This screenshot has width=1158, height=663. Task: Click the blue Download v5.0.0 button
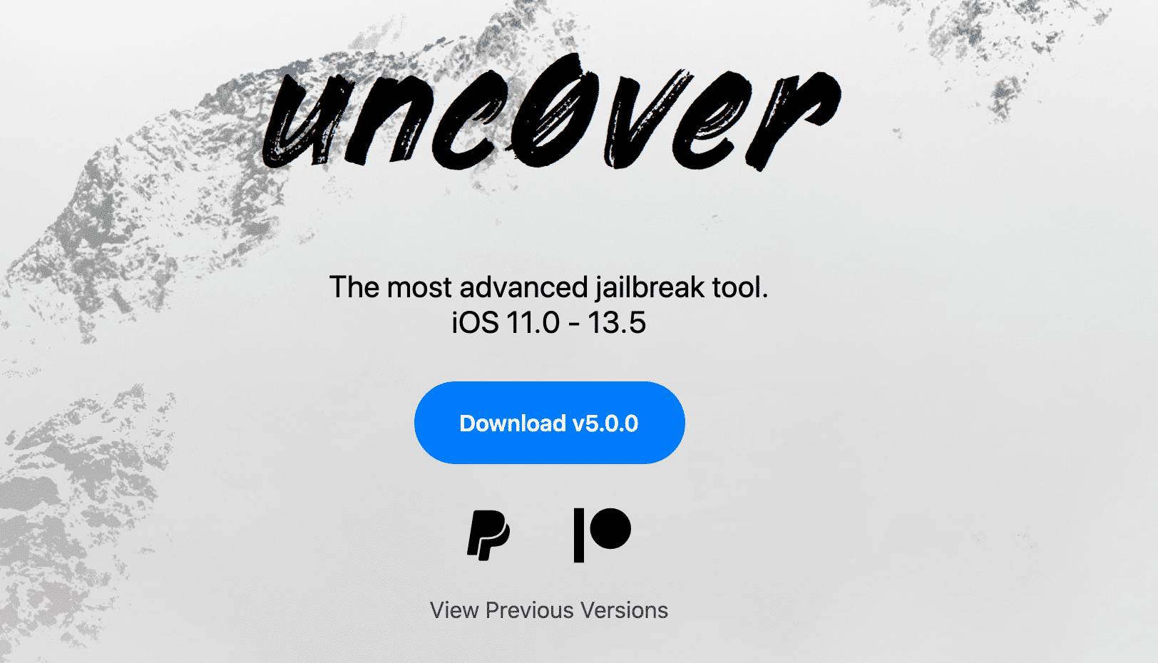549,423
